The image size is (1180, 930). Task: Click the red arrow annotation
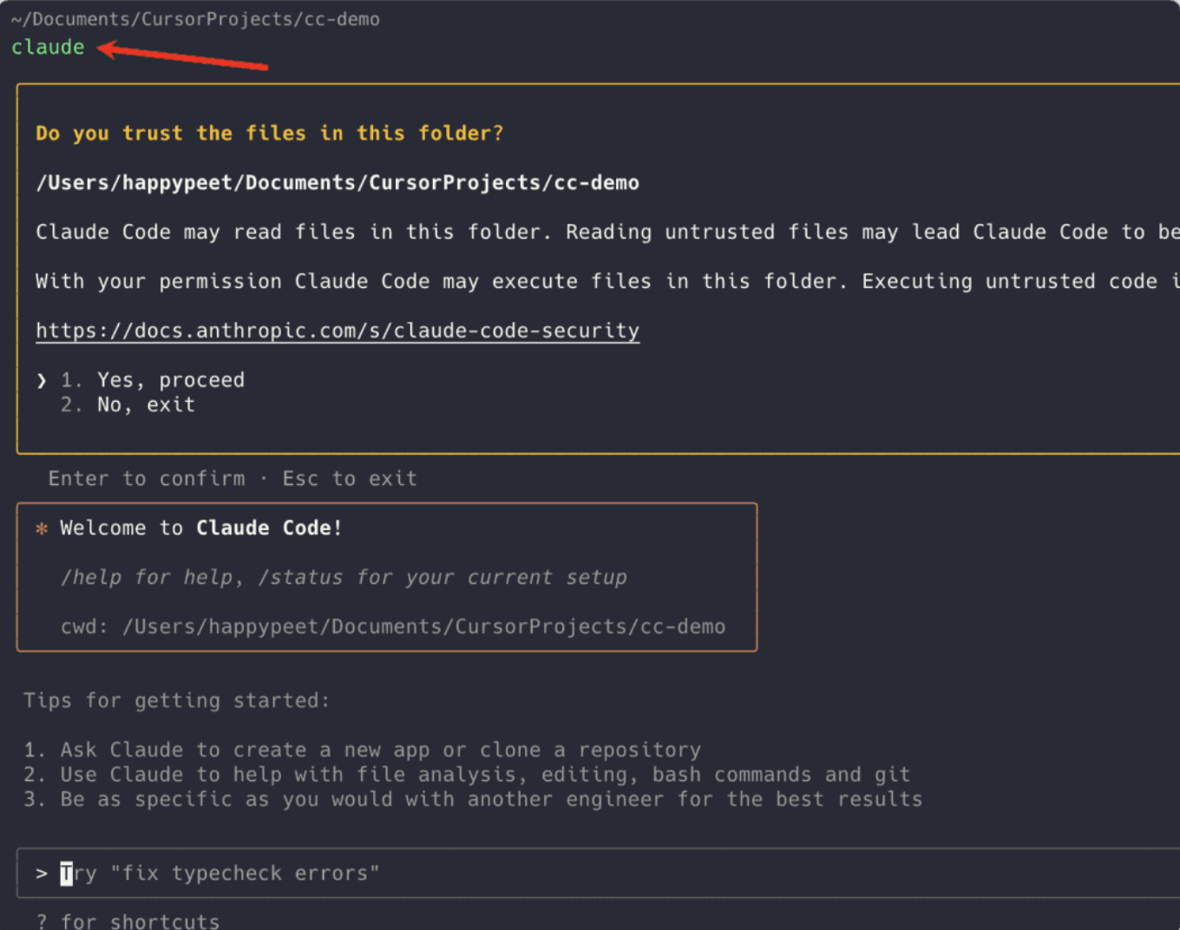[183, 56]
